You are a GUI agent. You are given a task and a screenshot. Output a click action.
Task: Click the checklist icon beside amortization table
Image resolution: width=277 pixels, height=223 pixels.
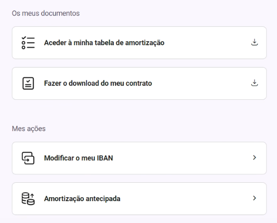(28, 43)
